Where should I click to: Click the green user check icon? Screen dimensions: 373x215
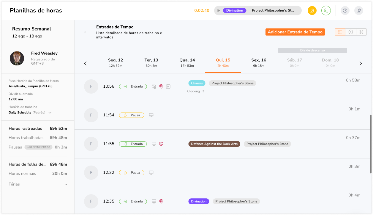click(326, 11)
